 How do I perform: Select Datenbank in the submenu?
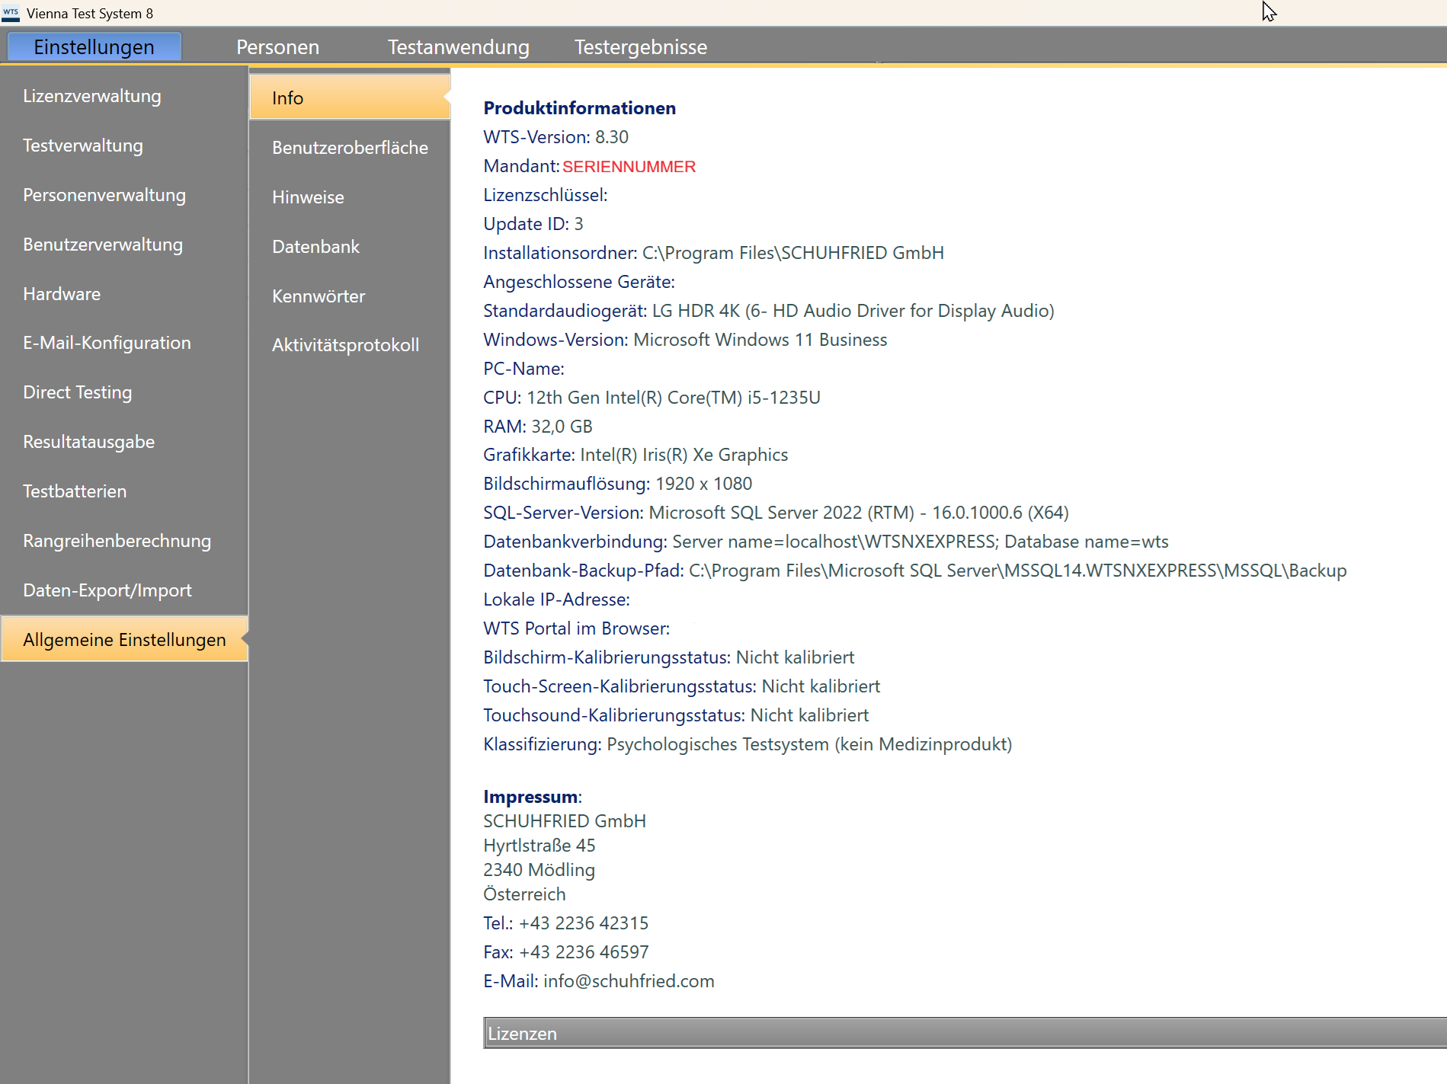pyautogui.click(x=315, y=247)
